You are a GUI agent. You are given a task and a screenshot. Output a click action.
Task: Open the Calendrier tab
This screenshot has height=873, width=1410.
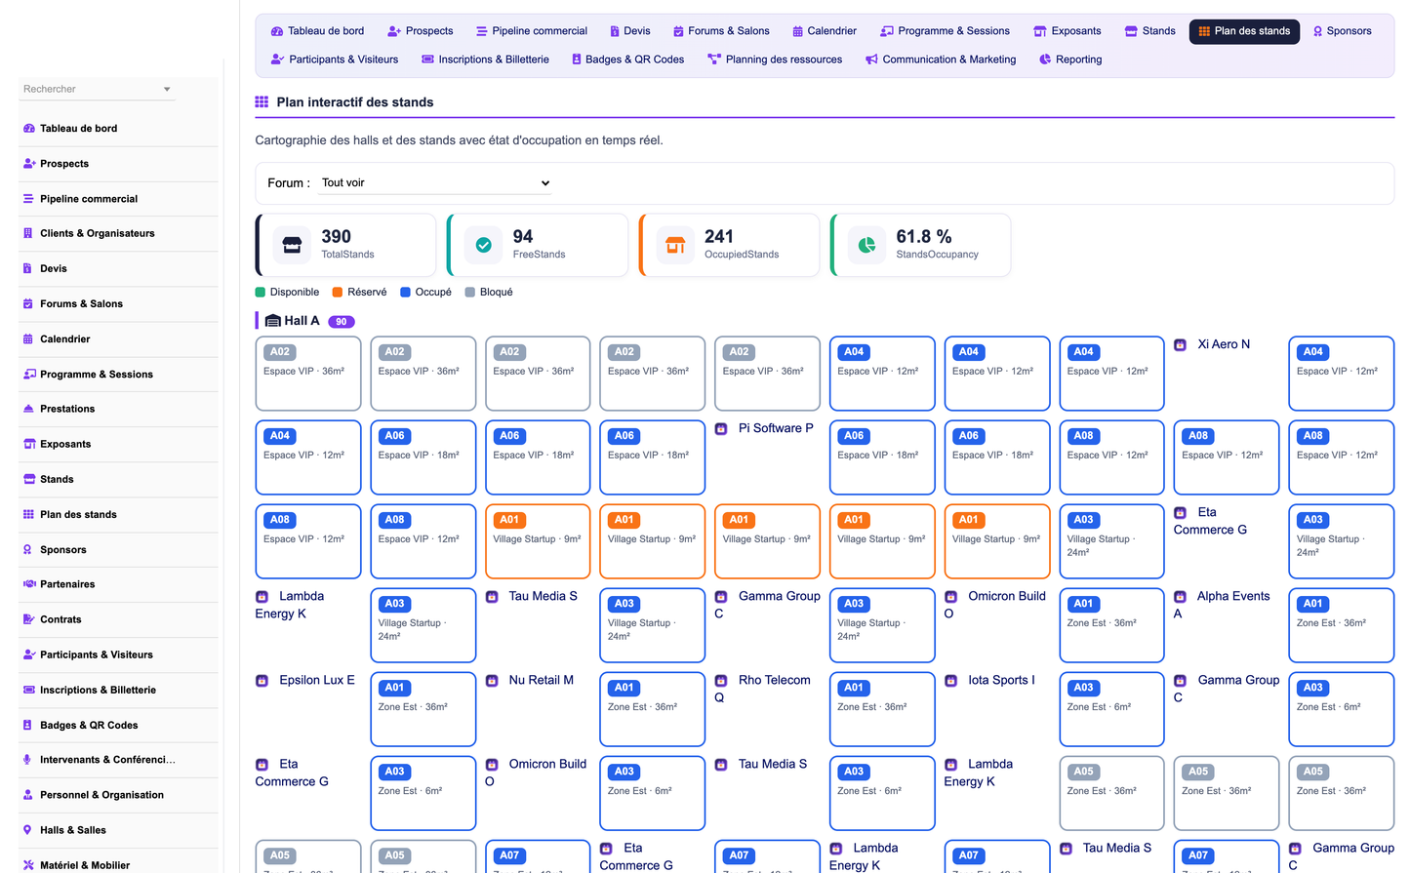(x=824, y=31)
